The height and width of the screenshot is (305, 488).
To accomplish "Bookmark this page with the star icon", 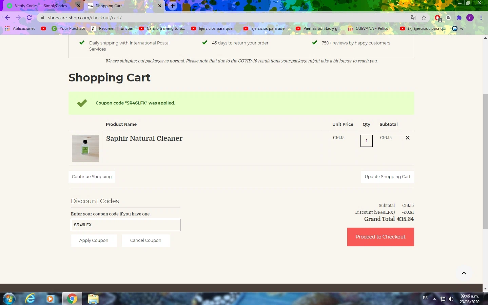I will (424, 18).
